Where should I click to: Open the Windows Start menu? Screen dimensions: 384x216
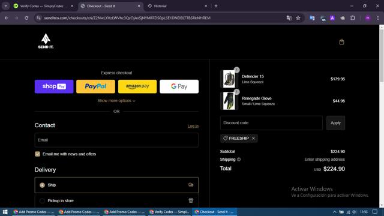[x=5, y=212]
